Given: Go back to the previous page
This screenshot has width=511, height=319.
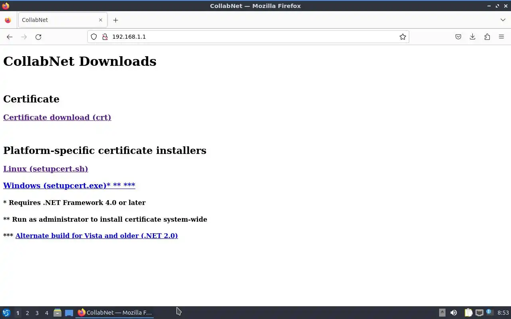Looking at the screenshot, I should pos(10,37).
